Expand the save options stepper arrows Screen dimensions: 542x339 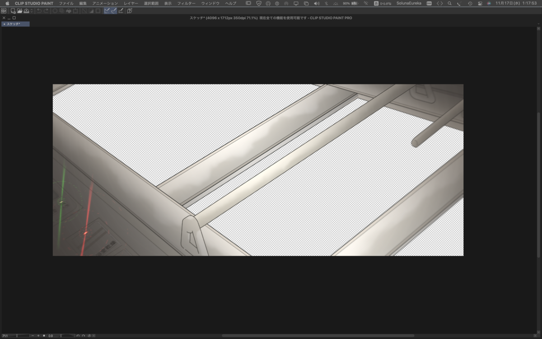coord(32,11)
